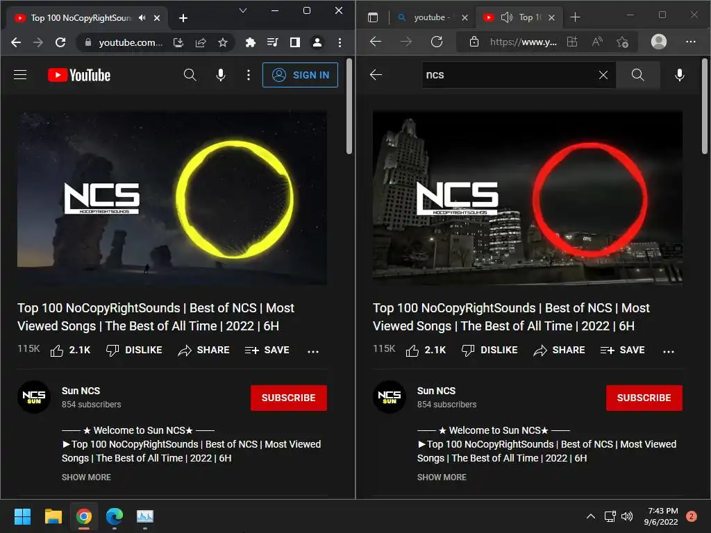Start voice search microphone in Chrome window

click(220, 75)
